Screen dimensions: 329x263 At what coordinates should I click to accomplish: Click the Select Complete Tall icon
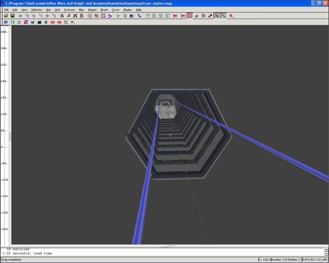tap(62, 16)
